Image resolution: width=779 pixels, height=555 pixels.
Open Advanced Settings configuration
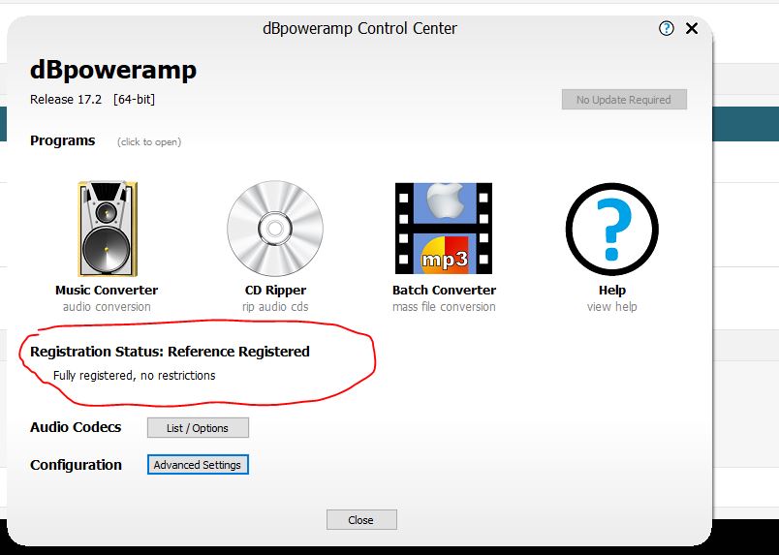pyautogui.click(x=198, y=465)
